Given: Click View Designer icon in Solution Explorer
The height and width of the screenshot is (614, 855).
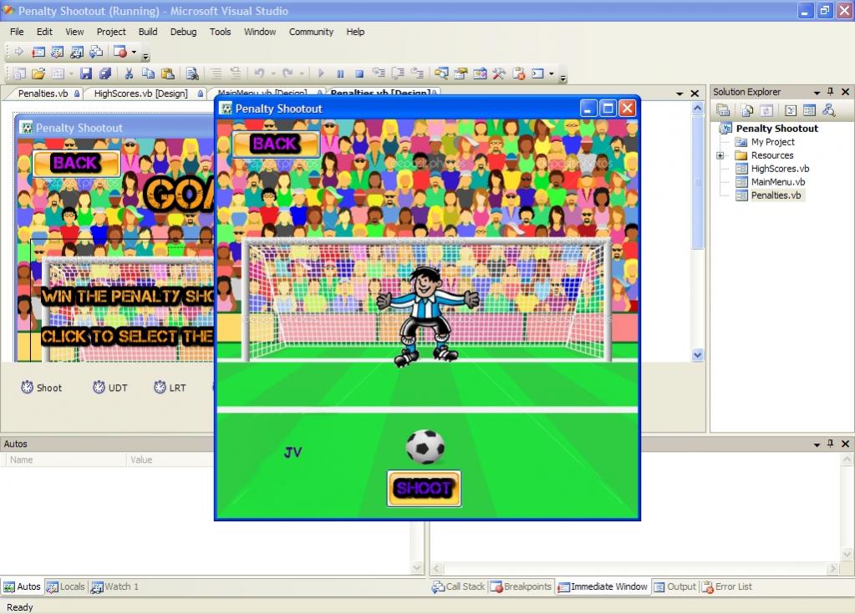Looking at the screenshot, I should click(809, 110).
